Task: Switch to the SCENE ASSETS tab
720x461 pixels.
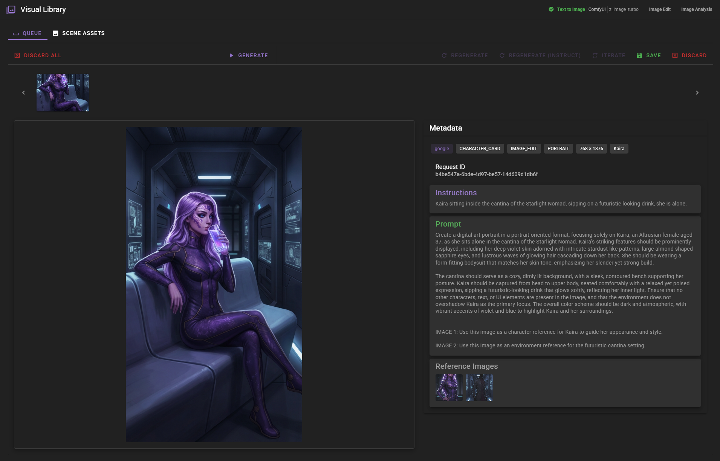Action: point(83,33)
